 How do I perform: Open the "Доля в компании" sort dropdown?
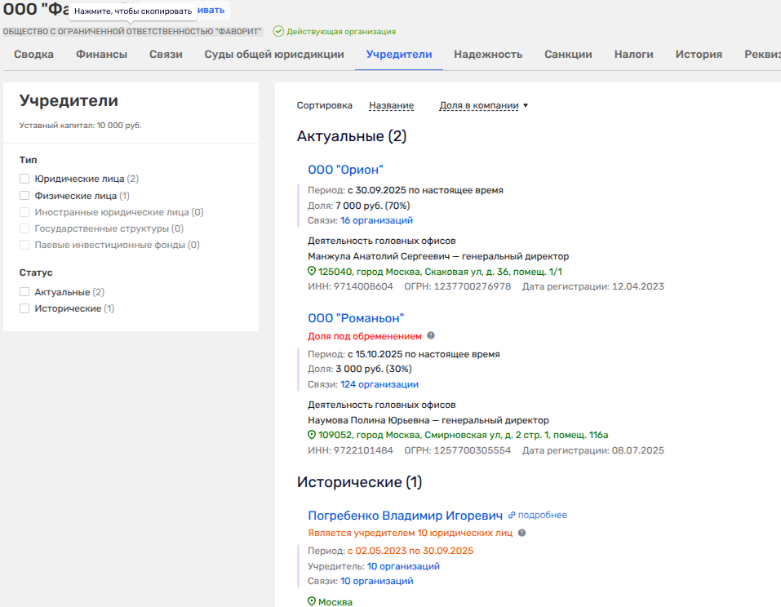483,105
